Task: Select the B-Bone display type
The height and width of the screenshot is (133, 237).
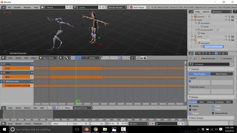Action: (x=210, y=102)
